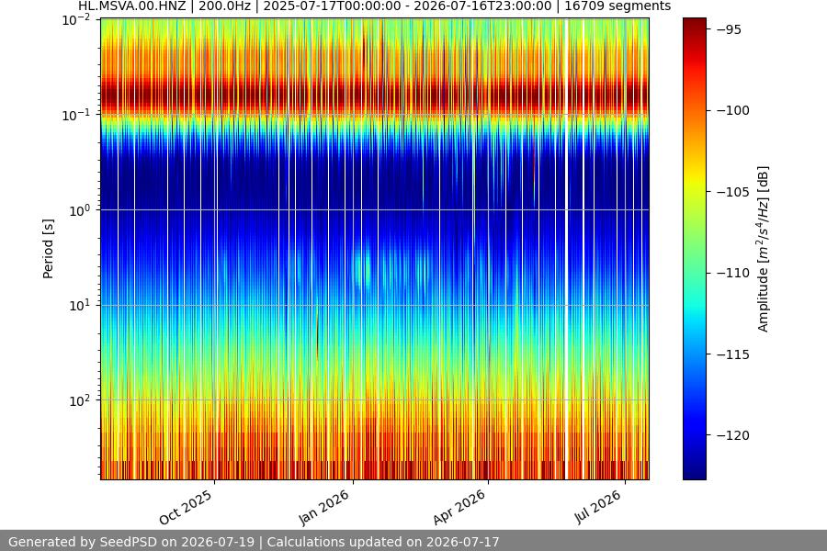
Task: Click the 10⁻² period tick label
Action: click(76, 20)
